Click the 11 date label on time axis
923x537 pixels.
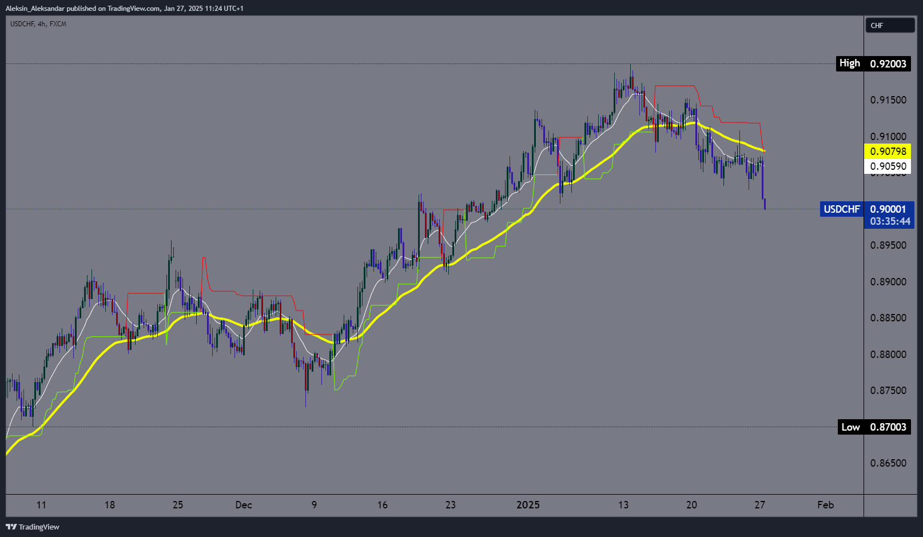click(41, 505)
